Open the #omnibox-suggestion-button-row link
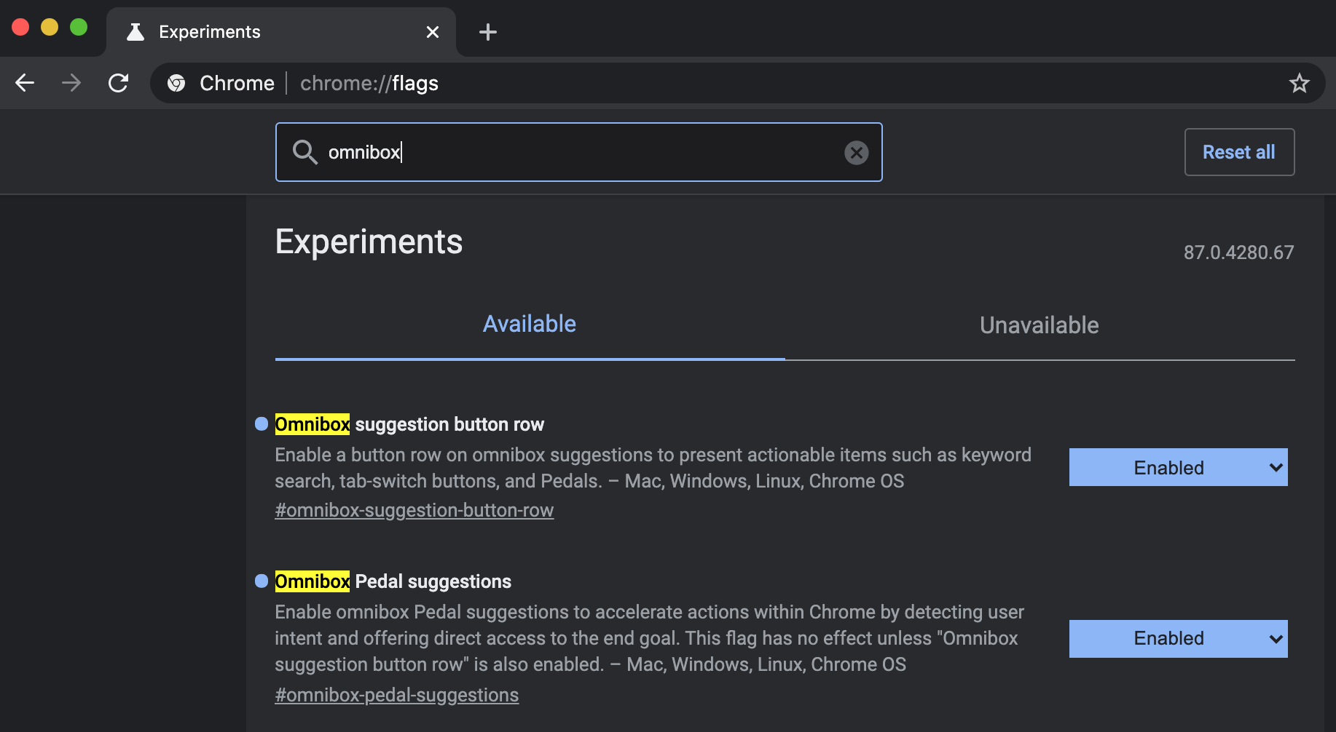Viewport: 1336px width, 732px height. point(414,511)
